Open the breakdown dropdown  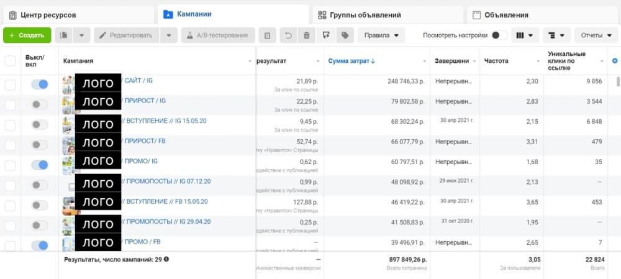[x=557, y=35]
